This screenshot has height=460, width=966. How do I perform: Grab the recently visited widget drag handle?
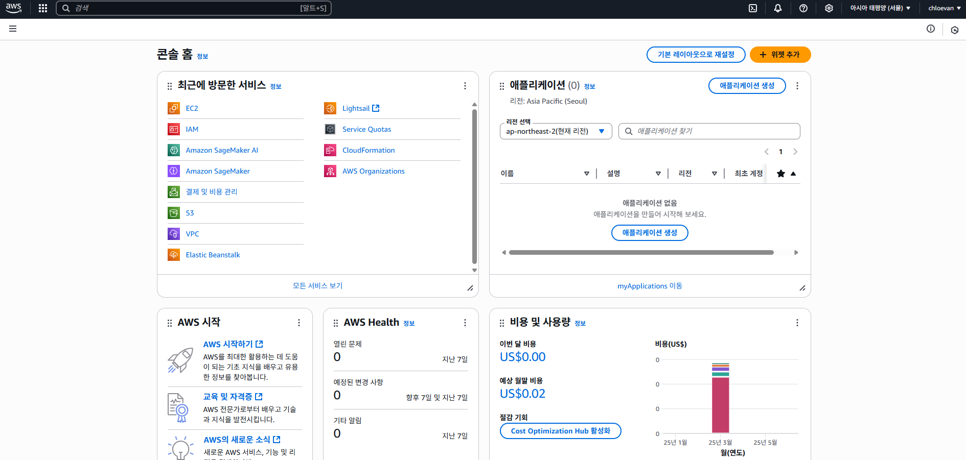point(170,86)
